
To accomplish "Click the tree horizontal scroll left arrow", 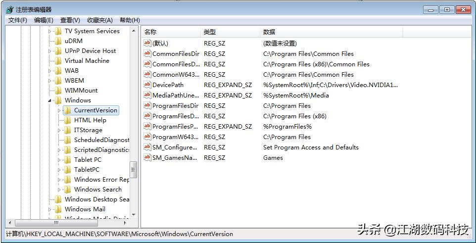I will 10,223.
